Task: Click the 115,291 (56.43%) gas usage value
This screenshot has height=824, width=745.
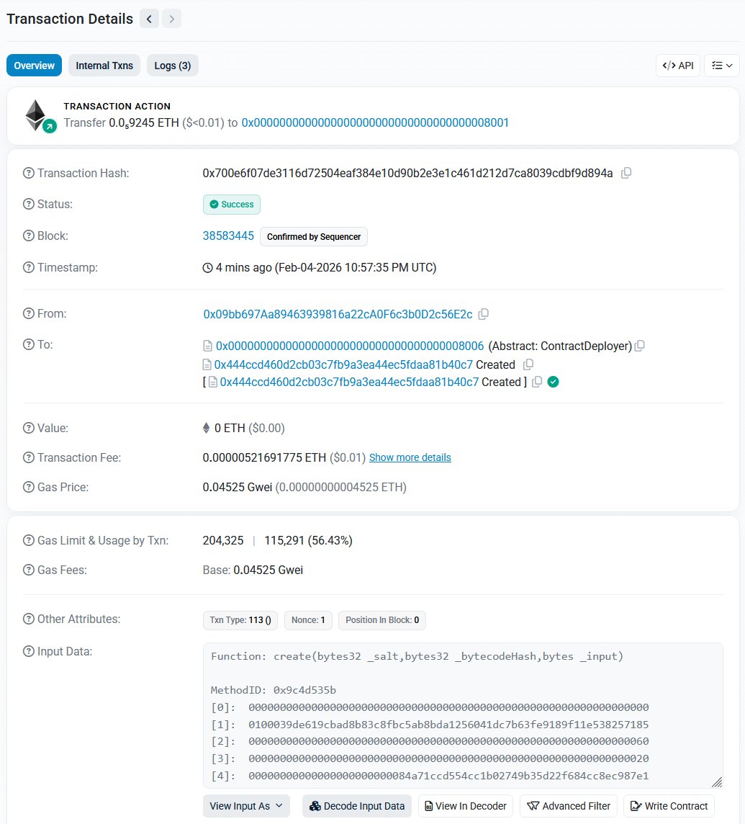Action: coord(308,540)
